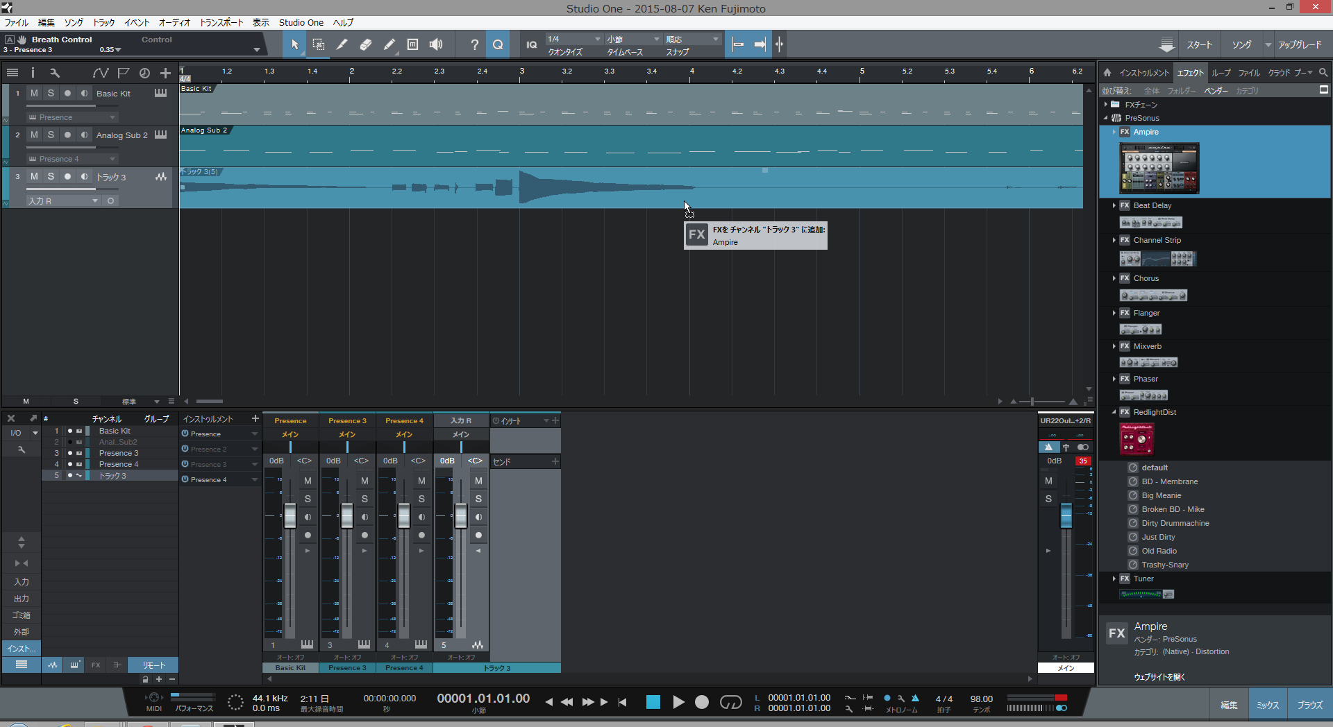Screen dimensions: 1333x727
Task: Open the Studio One menu
Action: 301,23
